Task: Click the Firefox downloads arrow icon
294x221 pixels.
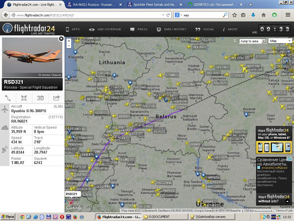Action: tap(253, 15)
